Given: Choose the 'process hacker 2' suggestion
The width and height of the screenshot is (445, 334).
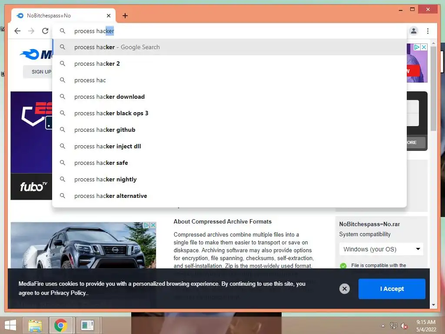Looking at the screenshot, I should 229,63.
